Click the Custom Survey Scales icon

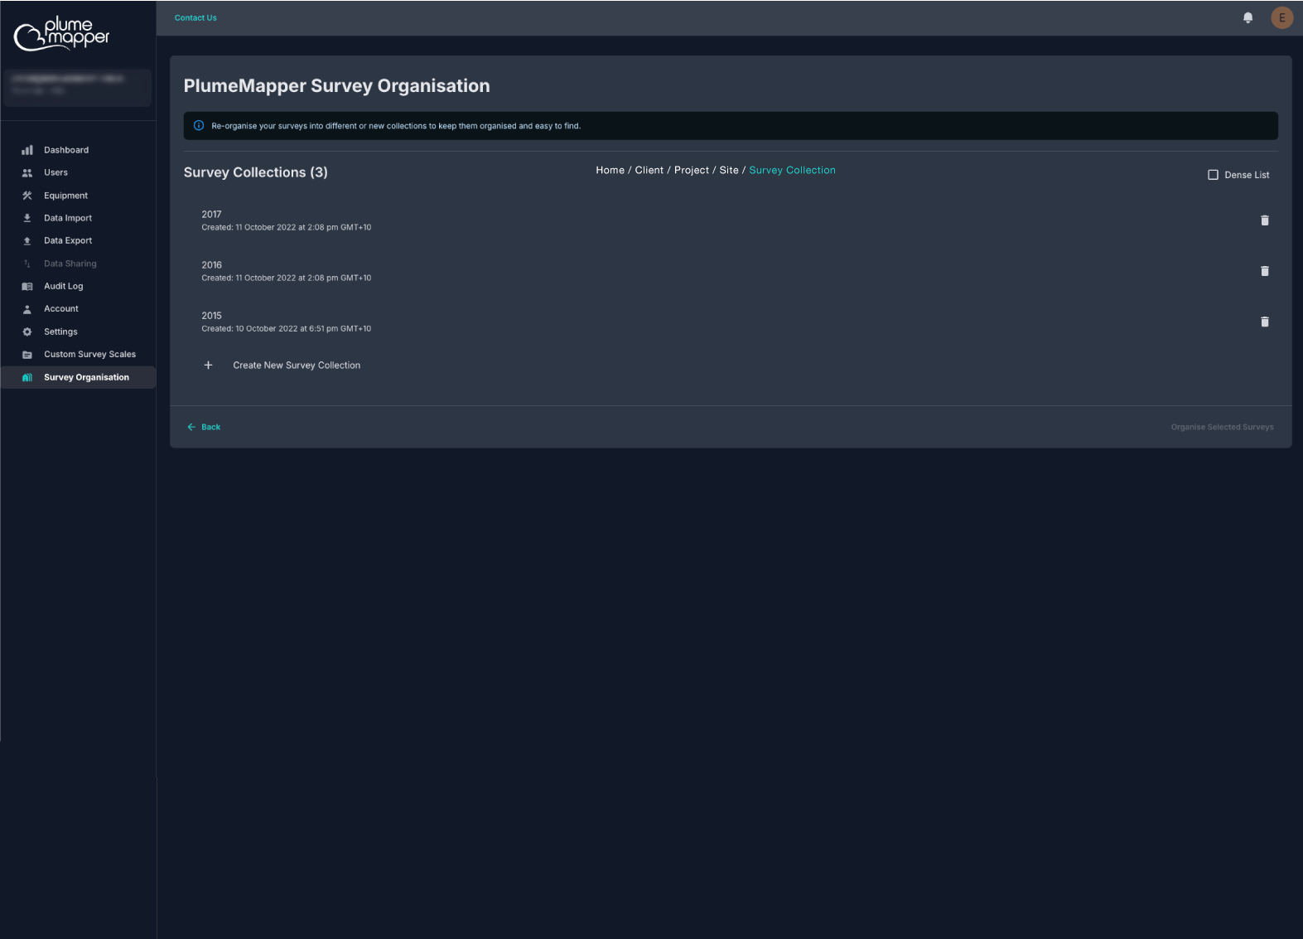pos(27,354)
